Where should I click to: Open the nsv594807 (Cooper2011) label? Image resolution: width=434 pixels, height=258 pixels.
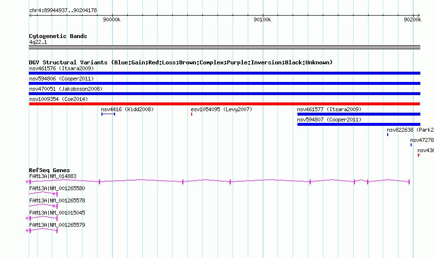pos(329,119)
